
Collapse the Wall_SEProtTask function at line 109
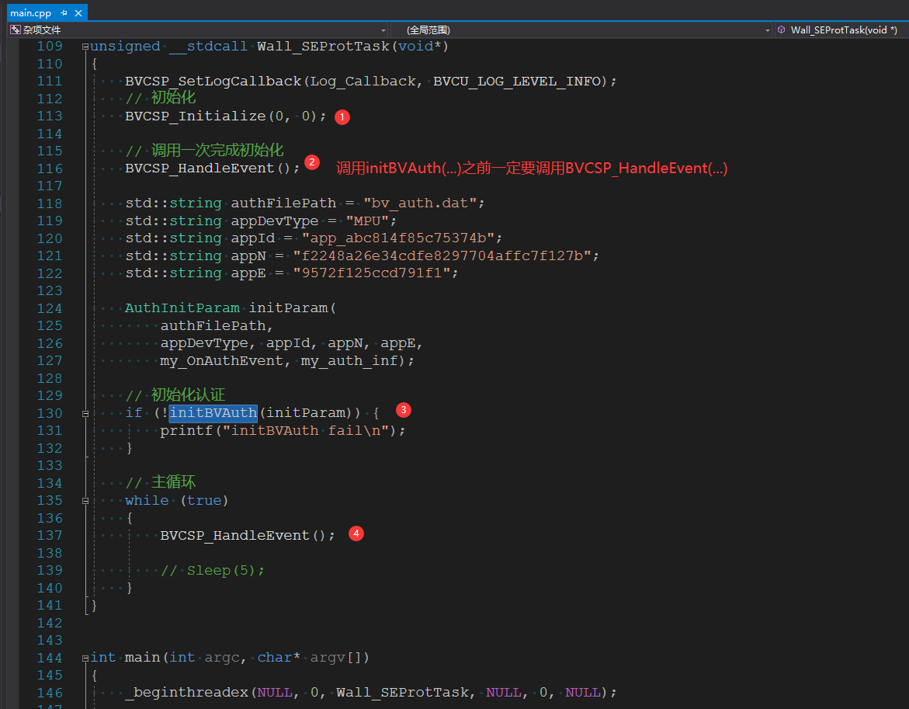85,47
